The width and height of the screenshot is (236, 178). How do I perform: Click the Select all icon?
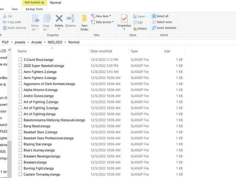(154, 16)
